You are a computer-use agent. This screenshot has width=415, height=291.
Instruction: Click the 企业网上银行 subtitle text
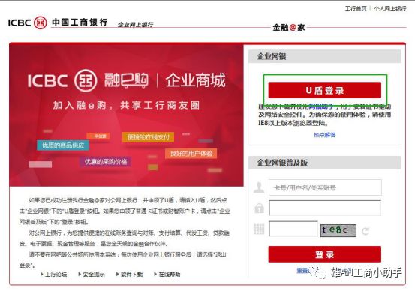pyautogui.click(x=135, y=25)
